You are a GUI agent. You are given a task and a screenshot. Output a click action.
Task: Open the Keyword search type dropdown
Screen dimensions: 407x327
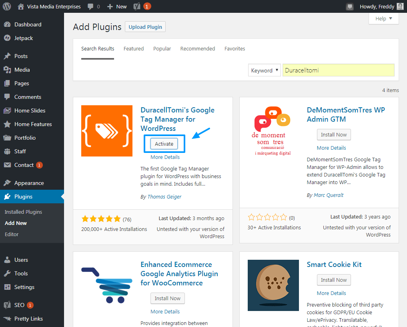pos(264,70)
